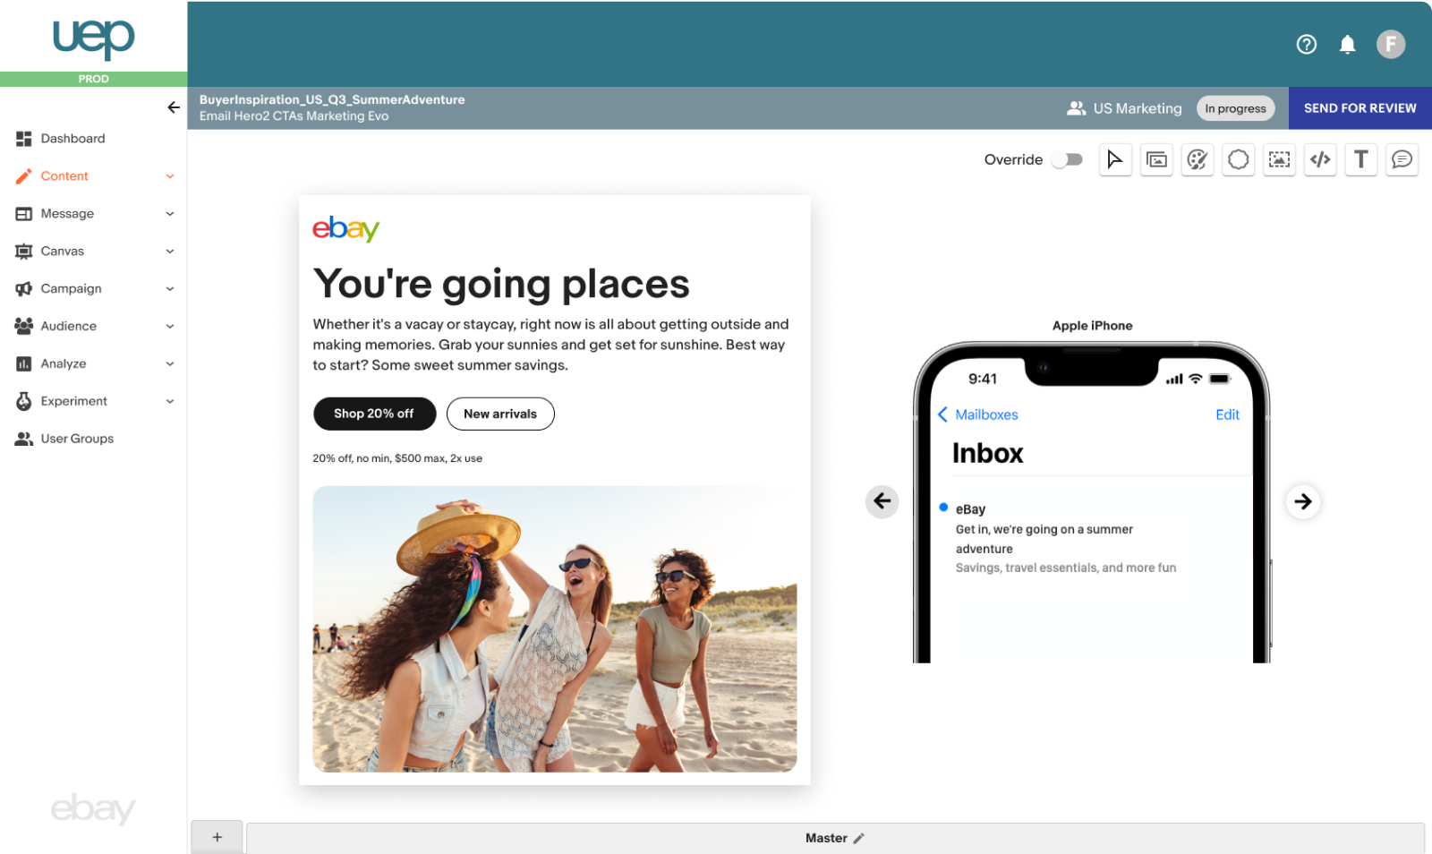Click SEND FOR REVIEW button
Image resolution: width=1432 pixels, height=854 pixels.
[x=1360, y=108]
